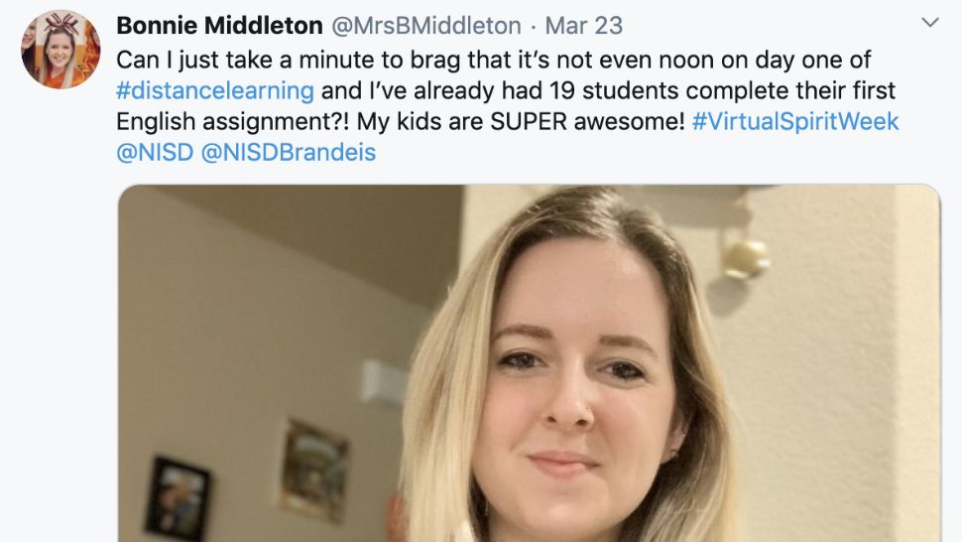Expand the tweet options chevron
962x542 pixels.
click(x=929, y=23)
